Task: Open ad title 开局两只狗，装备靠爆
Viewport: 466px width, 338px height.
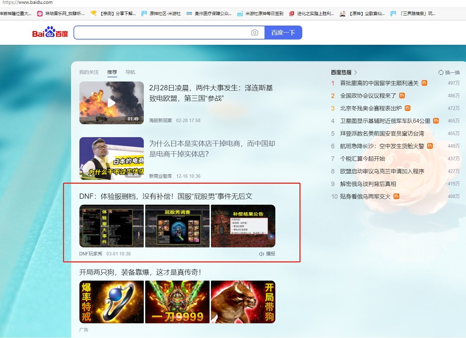Action: (x=140, y=272)
